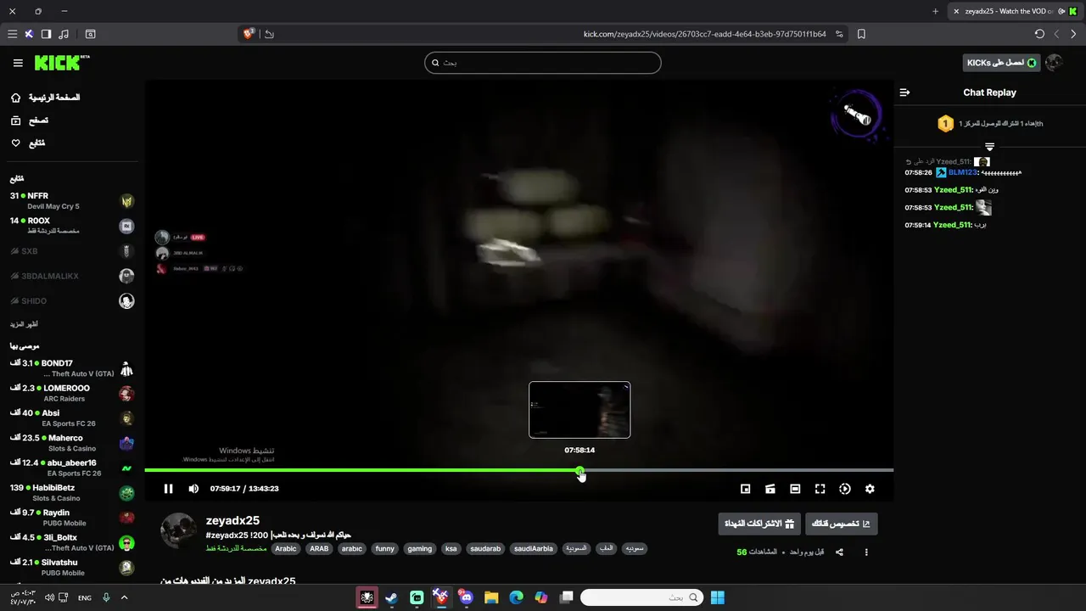Open the video more options dots

pos(866,552)
